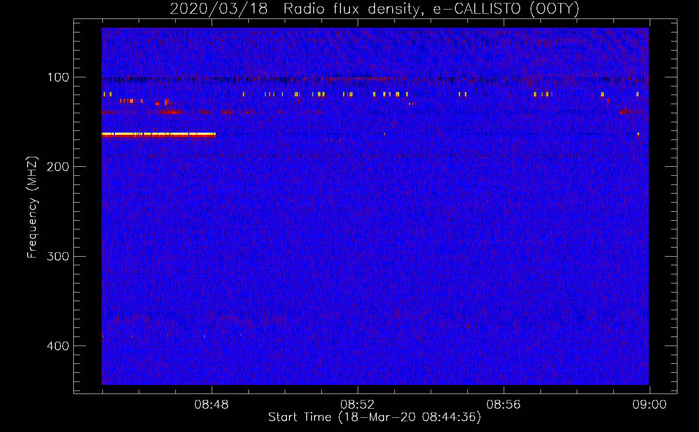This screenshot has height=432, width=699.
Task: Click the 'e-CALLISTO (OOTY)' text in title
Action: (x=506, y=9)
